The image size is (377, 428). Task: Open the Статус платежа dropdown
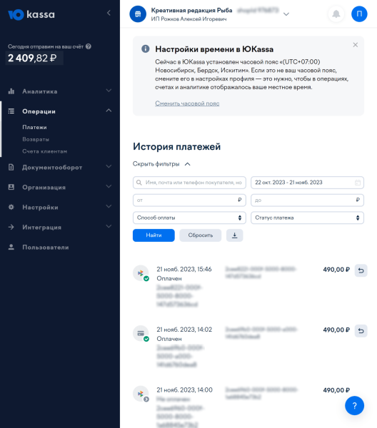pyautogui.click(x=307, y=218)
